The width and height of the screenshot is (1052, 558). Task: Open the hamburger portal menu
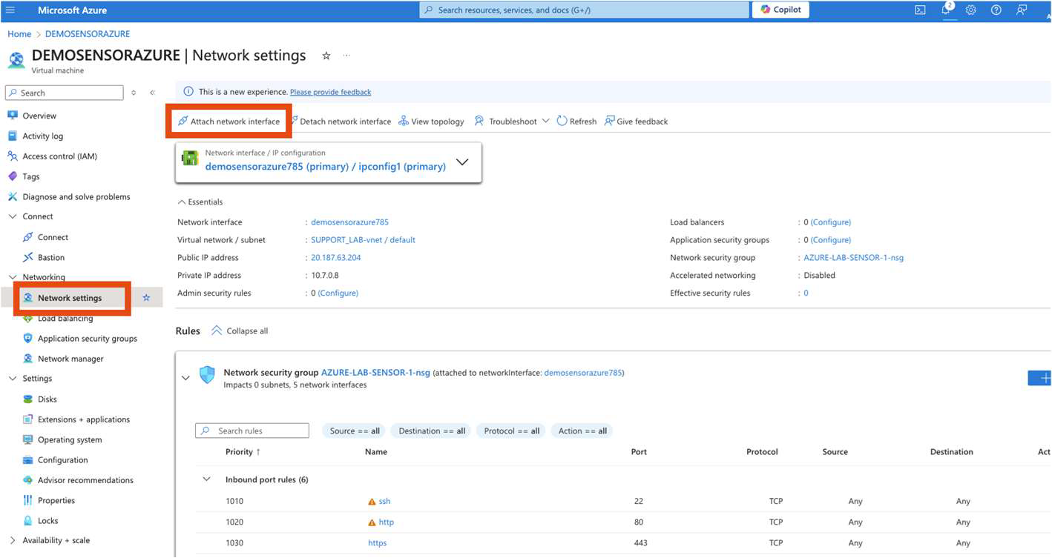[10, 10]
